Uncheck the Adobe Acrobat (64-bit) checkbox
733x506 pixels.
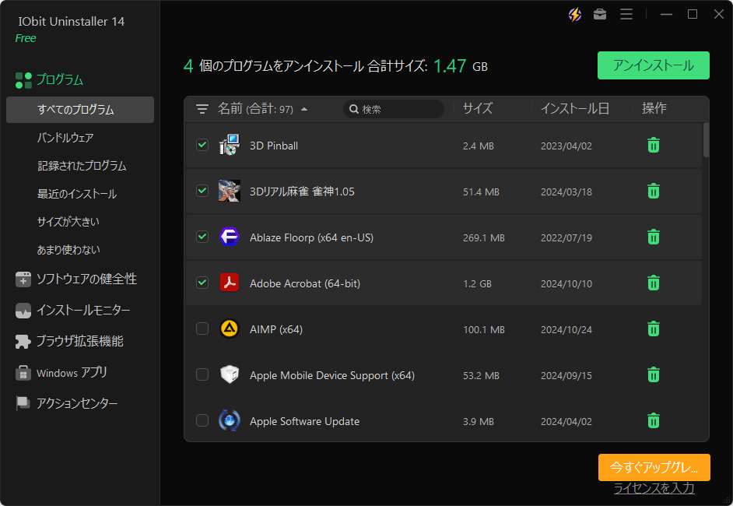202,283
